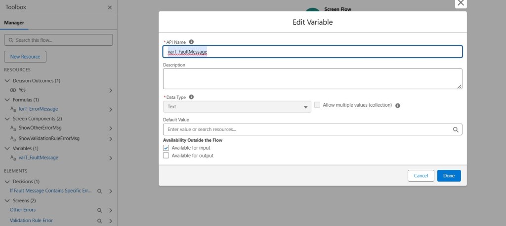Collapse the Screen Components section
Image resolution: width=506 pixels, height=226 pixels.
(7, 119)
